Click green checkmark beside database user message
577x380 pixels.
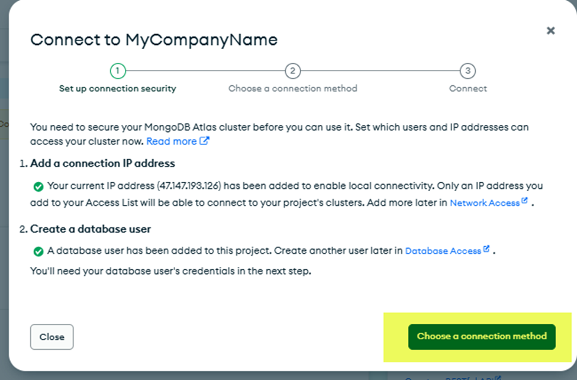[38, 252]
